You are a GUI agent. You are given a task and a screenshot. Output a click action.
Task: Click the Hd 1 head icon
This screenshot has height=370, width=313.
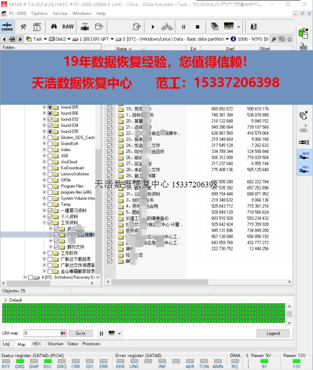(304, 170)
